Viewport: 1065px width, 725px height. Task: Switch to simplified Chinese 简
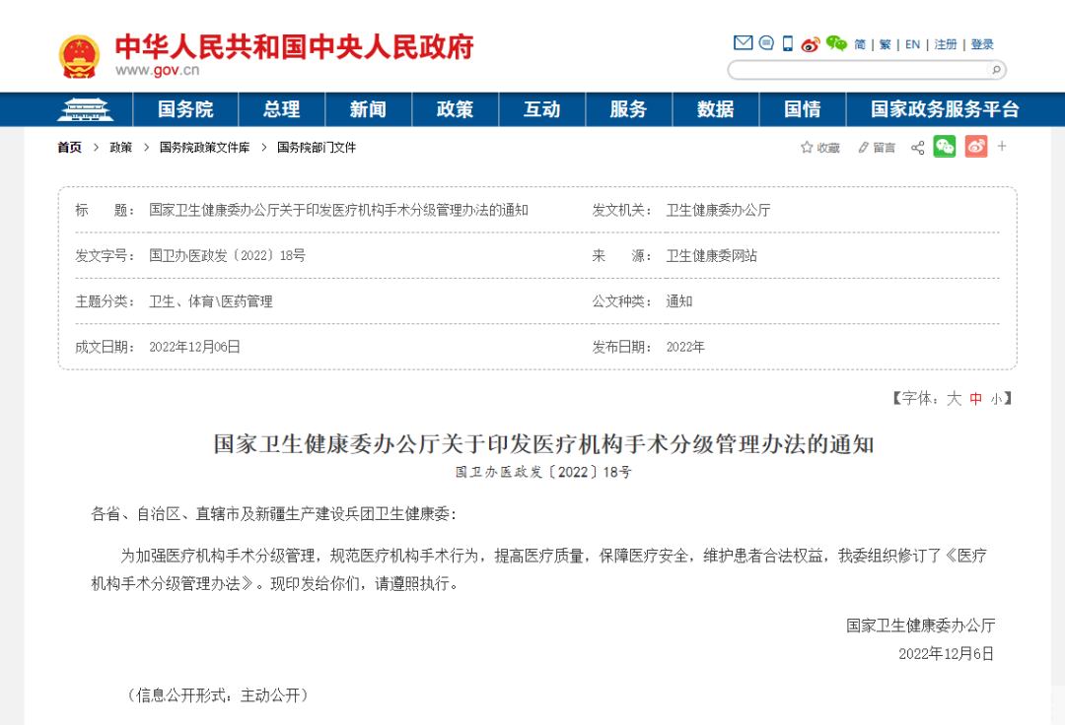[x=860, y=44]
